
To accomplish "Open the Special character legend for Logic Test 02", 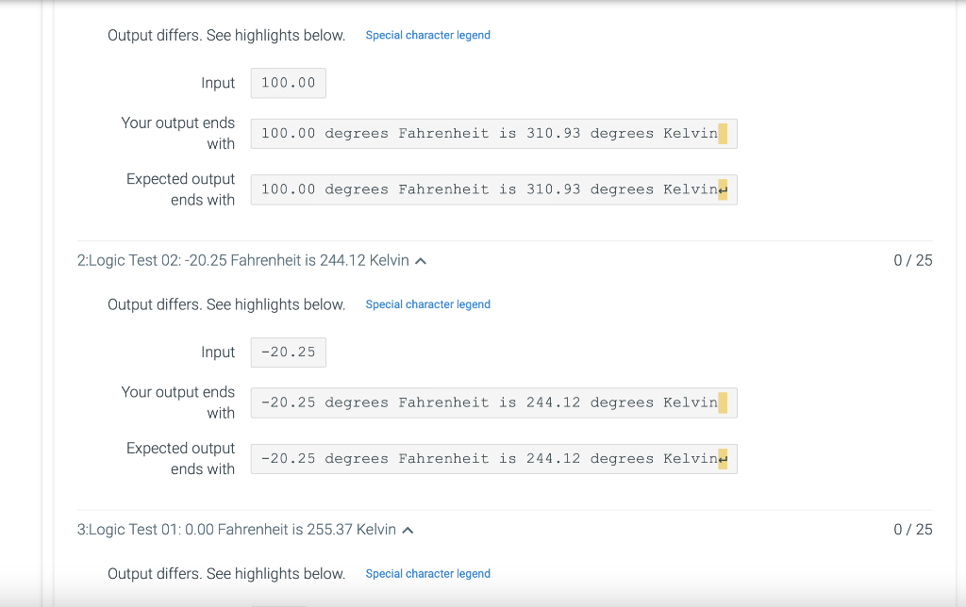I will pos(427,303).
